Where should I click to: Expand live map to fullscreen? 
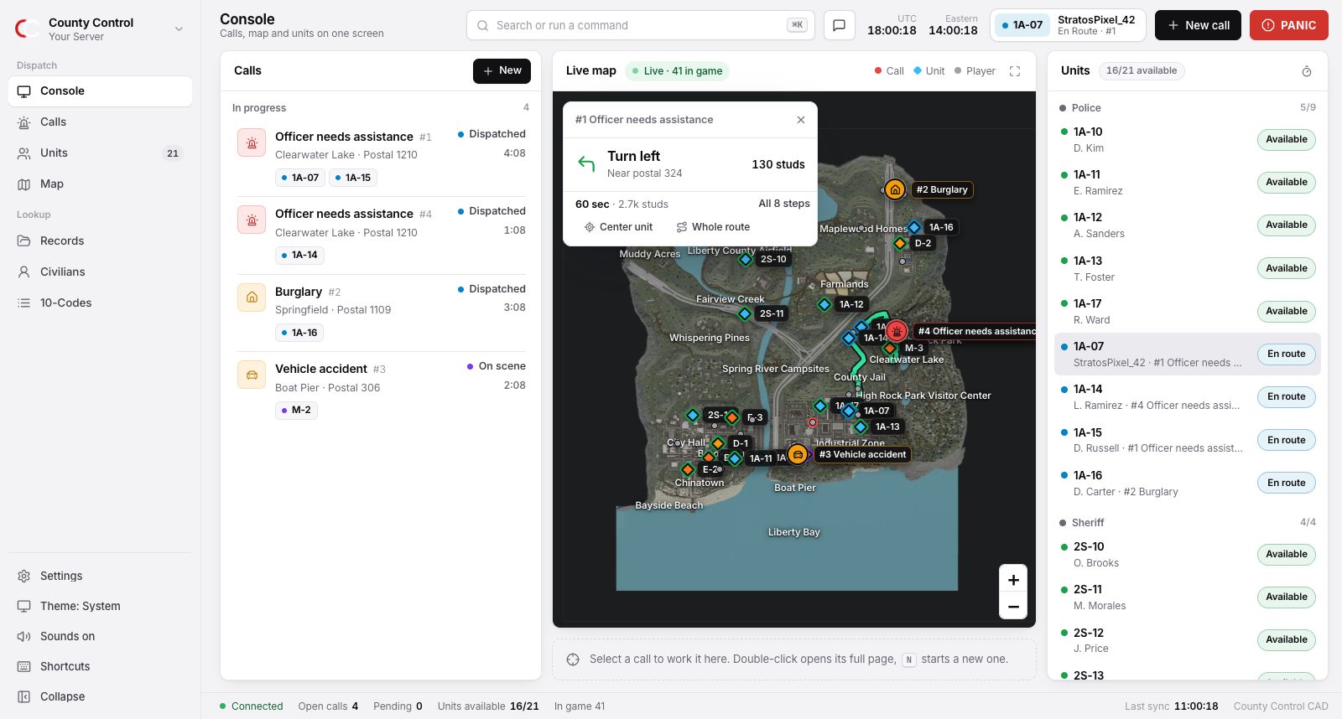[x=1015, y=71]
